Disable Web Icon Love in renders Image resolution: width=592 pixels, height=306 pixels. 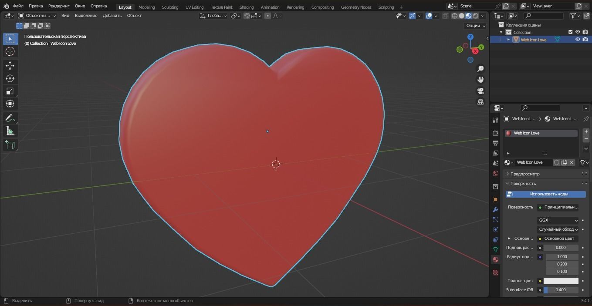(585, 39)
